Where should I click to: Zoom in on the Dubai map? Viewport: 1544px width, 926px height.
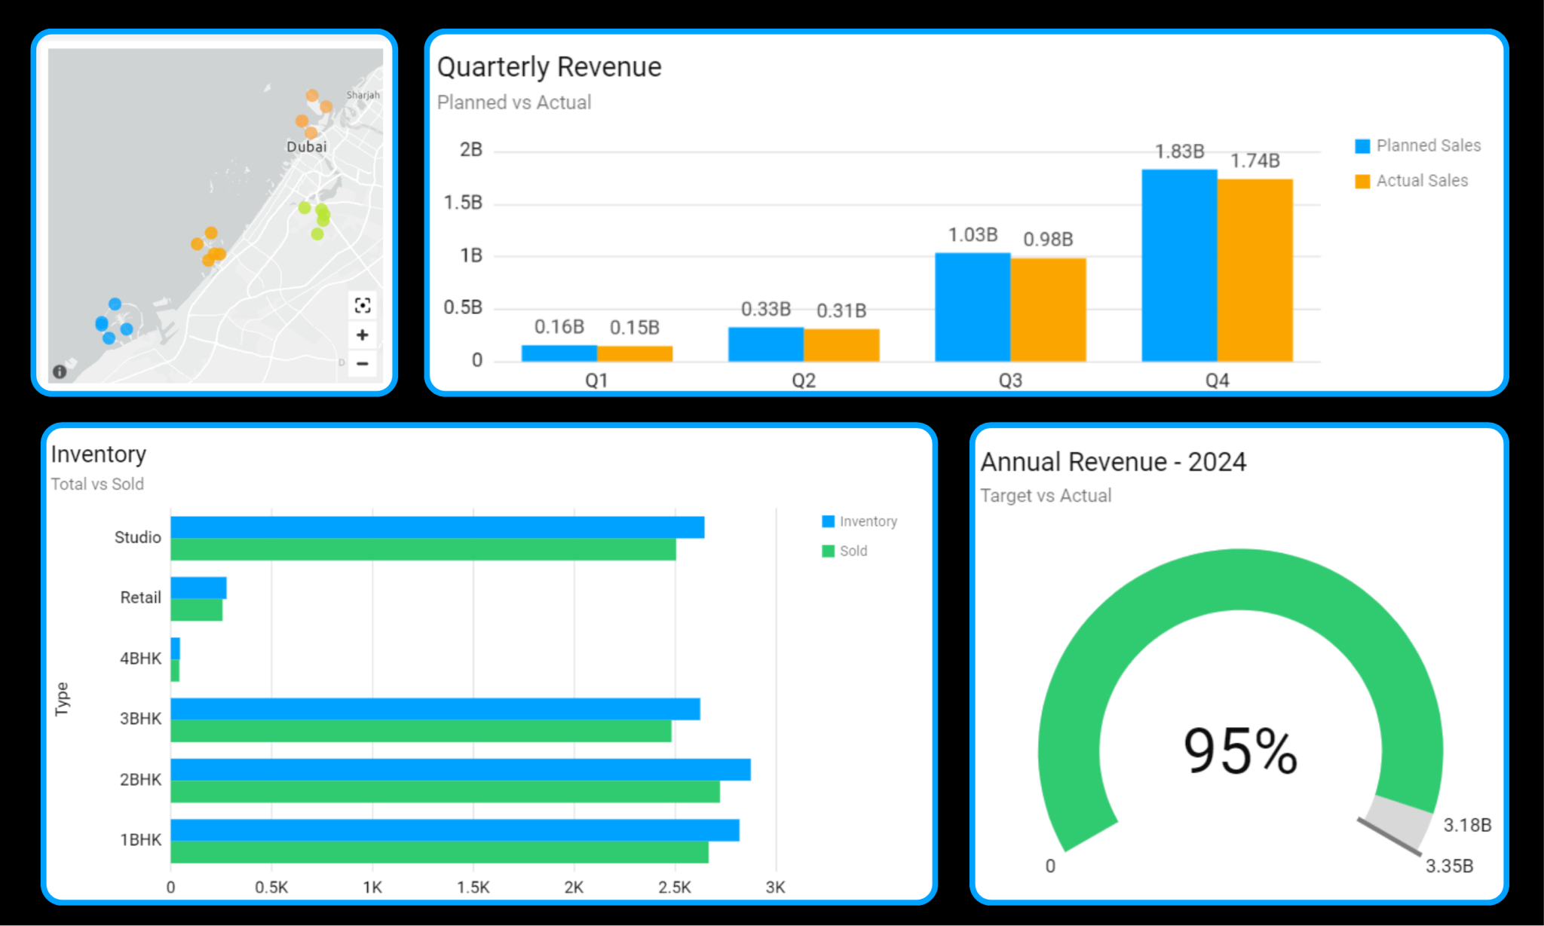tap(363, 335)
